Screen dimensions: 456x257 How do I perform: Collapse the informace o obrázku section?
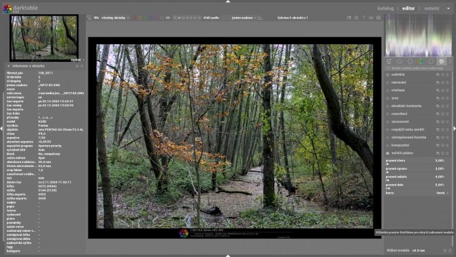(8, 66)
